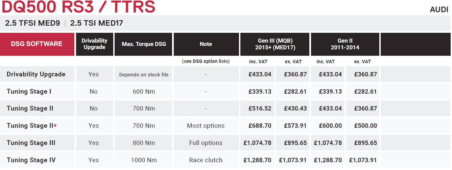Select the Gen II 2011-2014 header
The image size is (452, 170).
(345, 44)
